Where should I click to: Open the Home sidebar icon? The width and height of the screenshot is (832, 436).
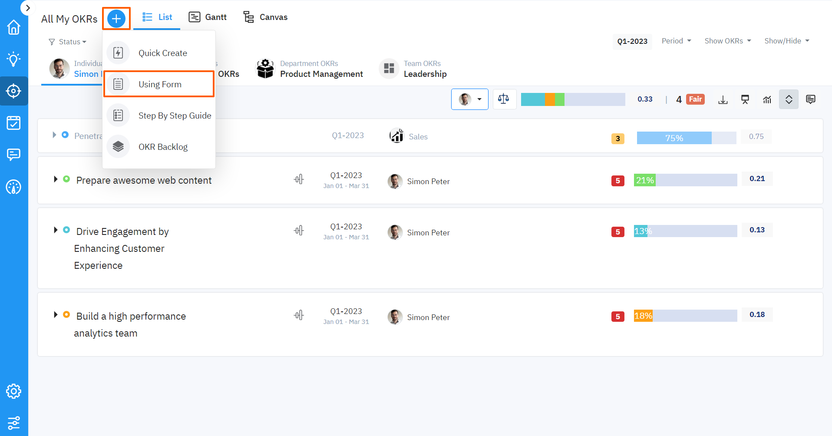14,27
